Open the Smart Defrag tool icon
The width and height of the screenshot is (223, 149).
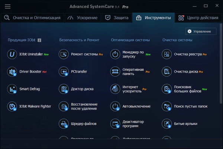pyautogui.click(x=13, y=89)
